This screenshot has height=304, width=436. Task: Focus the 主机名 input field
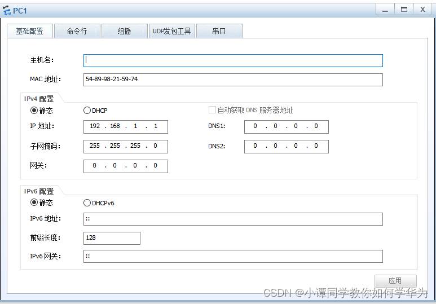233,60
